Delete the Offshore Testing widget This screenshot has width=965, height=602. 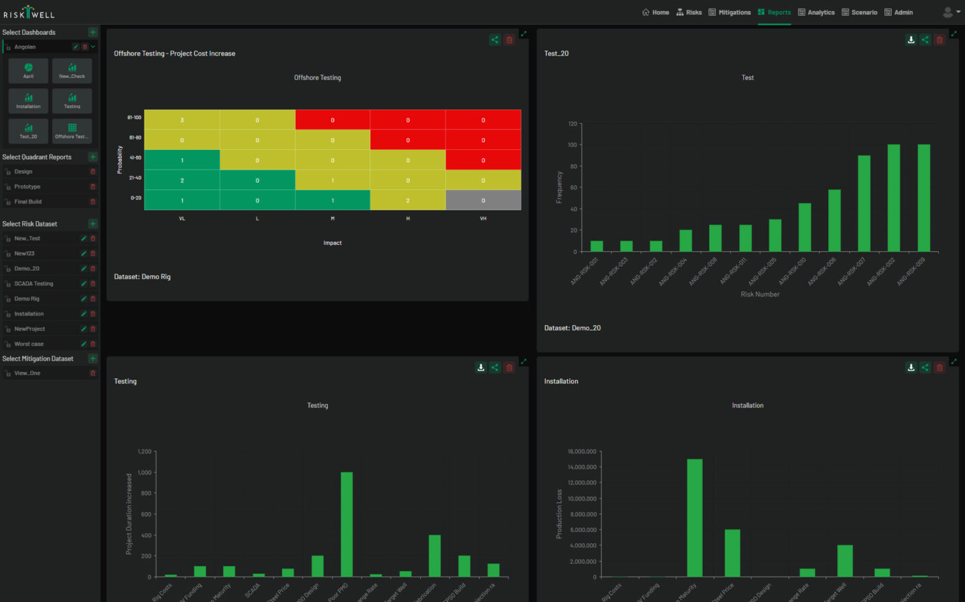509,40
